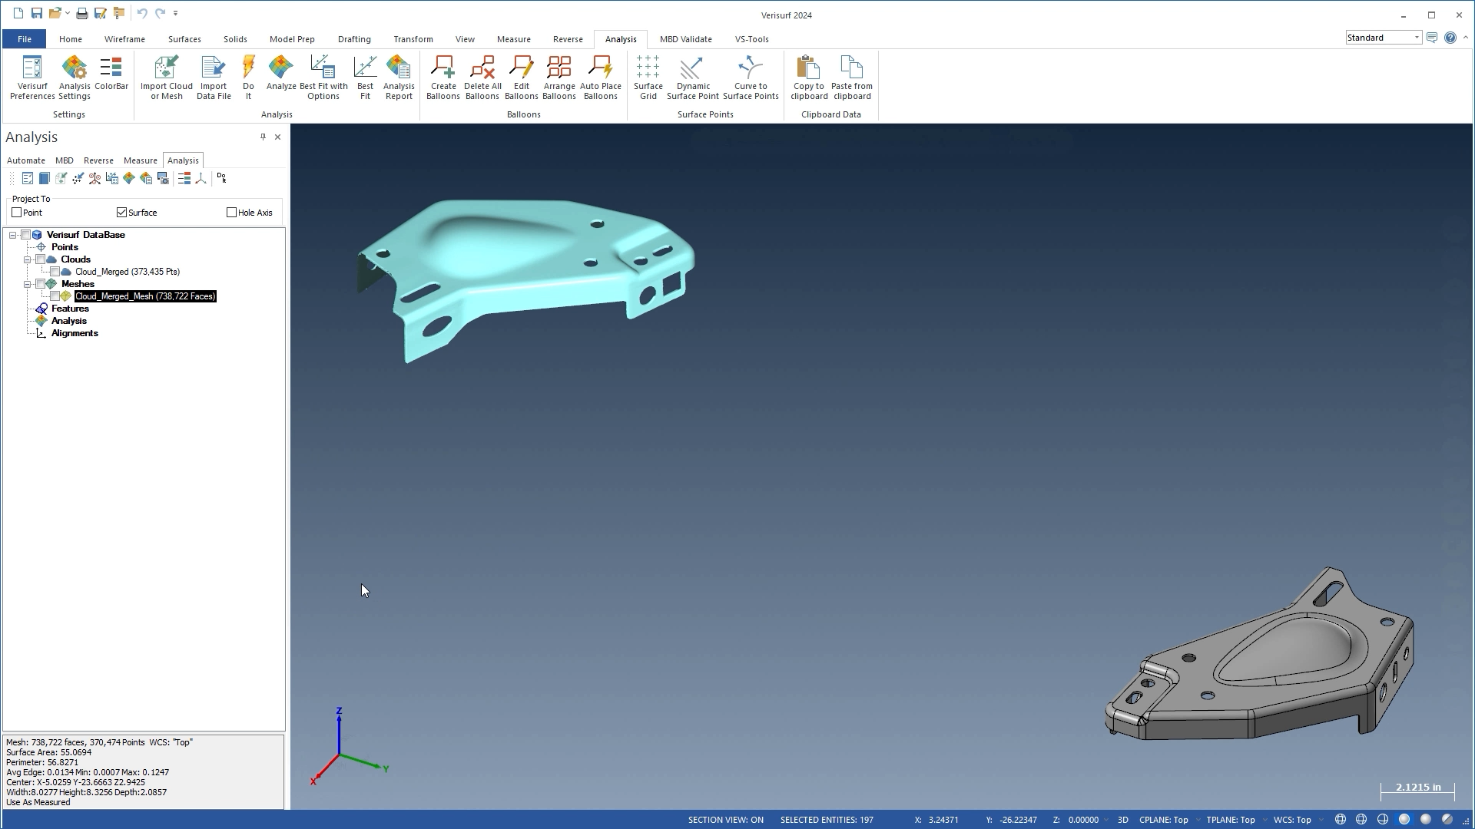Switch to the Surfaces ribbon tab
The height and width of the screenshot is (829, 1475).
[184, 39]
